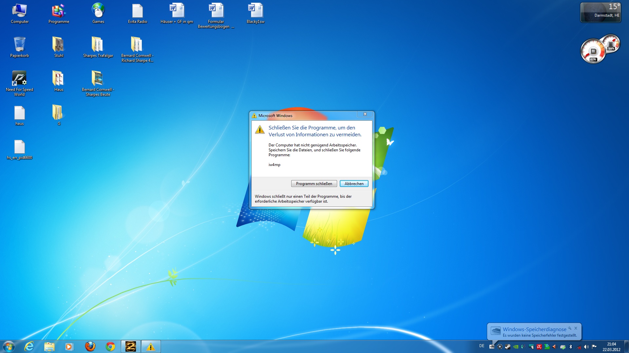Select the Need For Speed World shortcut
The image size is (629, 353).
coord(19,78)
